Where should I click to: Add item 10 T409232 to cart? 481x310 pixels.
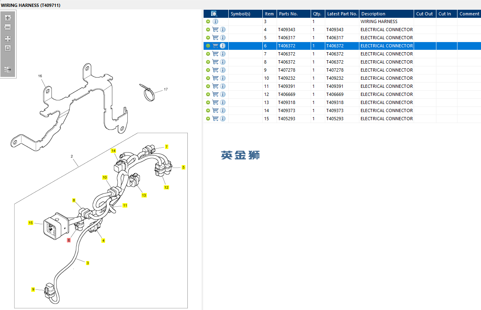(x=215, y=78)
